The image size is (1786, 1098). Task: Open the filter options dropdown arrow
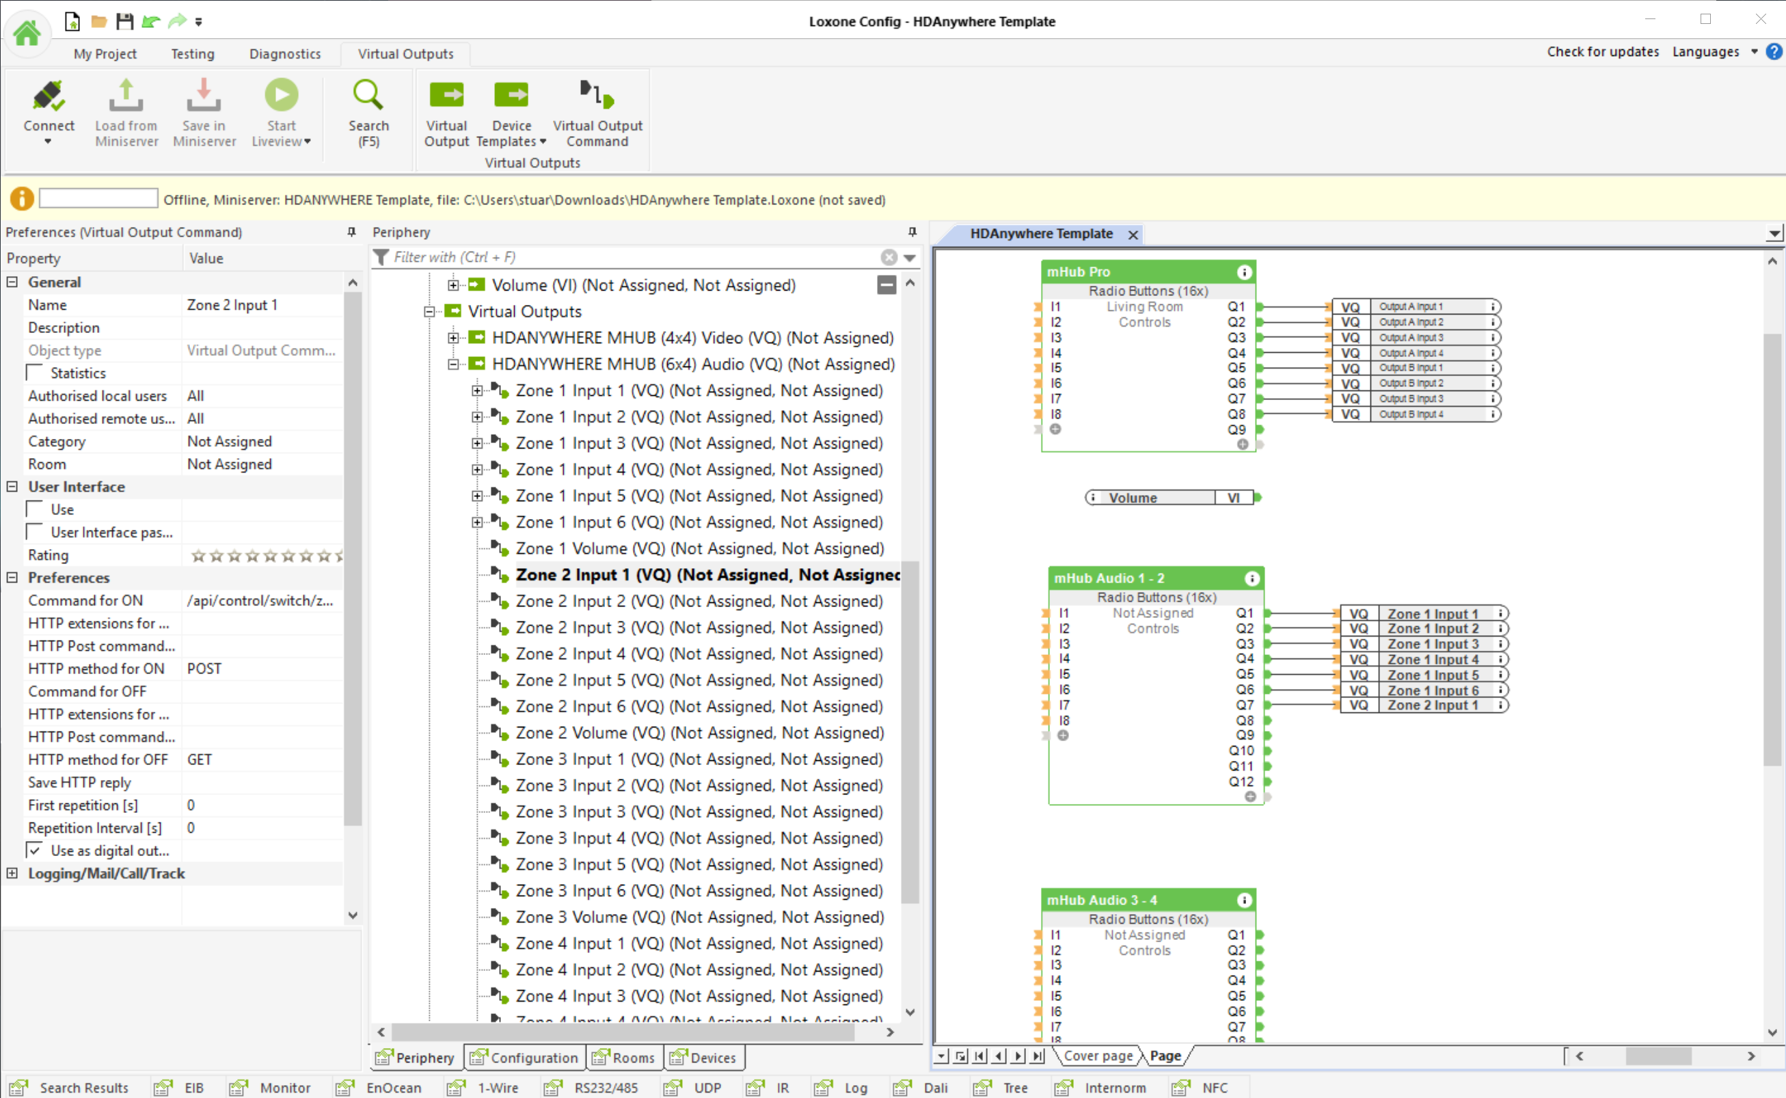point(910,257)
